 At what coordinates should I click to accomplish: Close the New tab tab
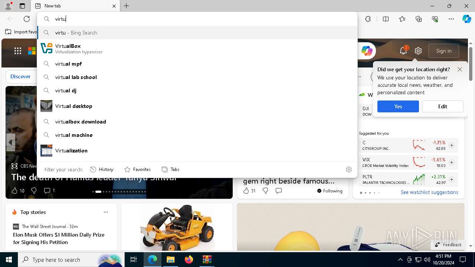(x=114, y=6)
